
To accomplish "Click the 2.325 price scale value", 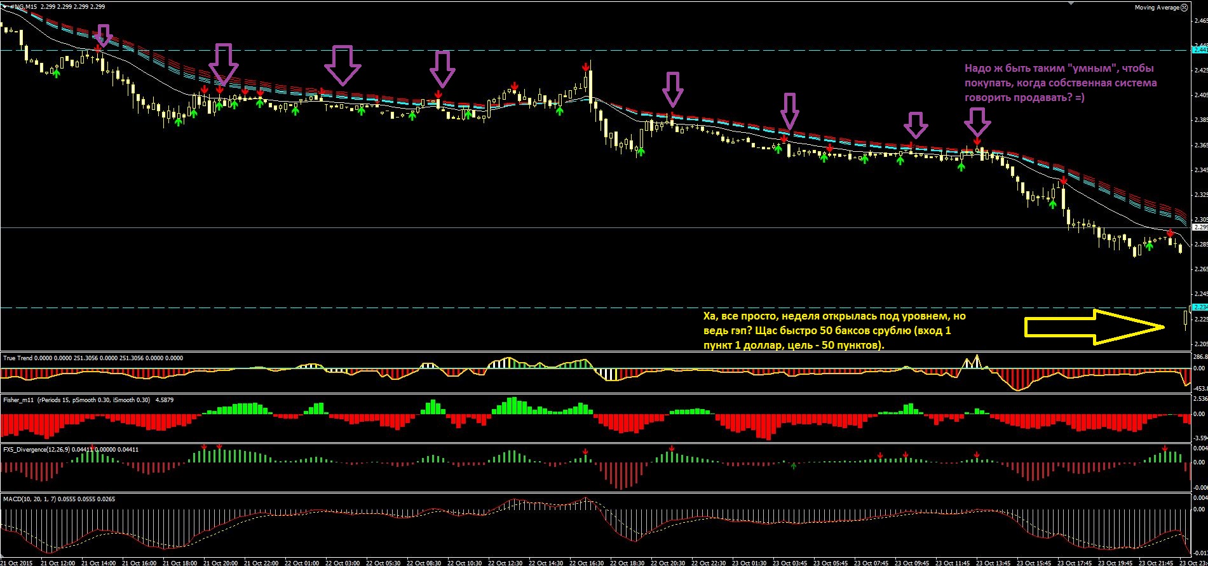I will pos(1200,194).
